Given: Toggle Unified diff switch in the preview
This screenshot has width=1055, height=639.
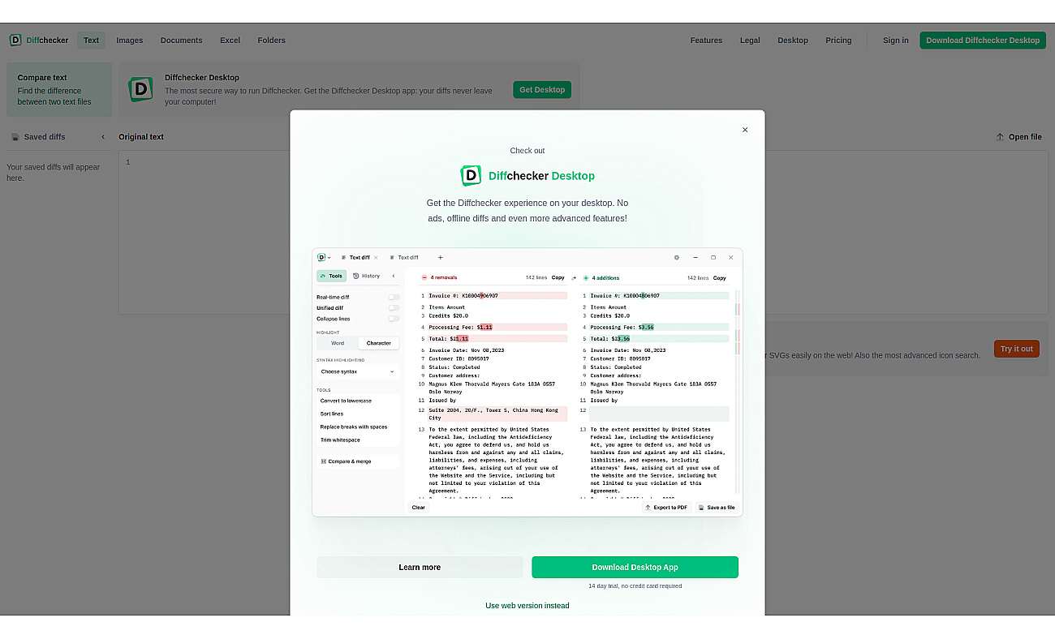Looking at the screenshot, I should 394,308.
